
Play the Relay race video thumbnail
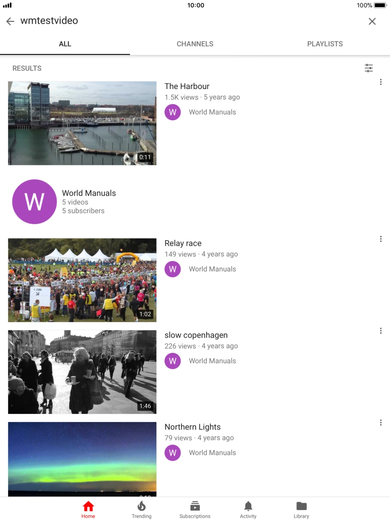(x=82, y=280)
